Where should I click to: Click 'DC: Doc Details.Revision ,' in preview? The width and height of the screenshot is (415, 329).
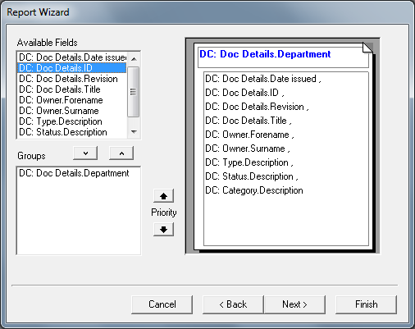[257, 107]
